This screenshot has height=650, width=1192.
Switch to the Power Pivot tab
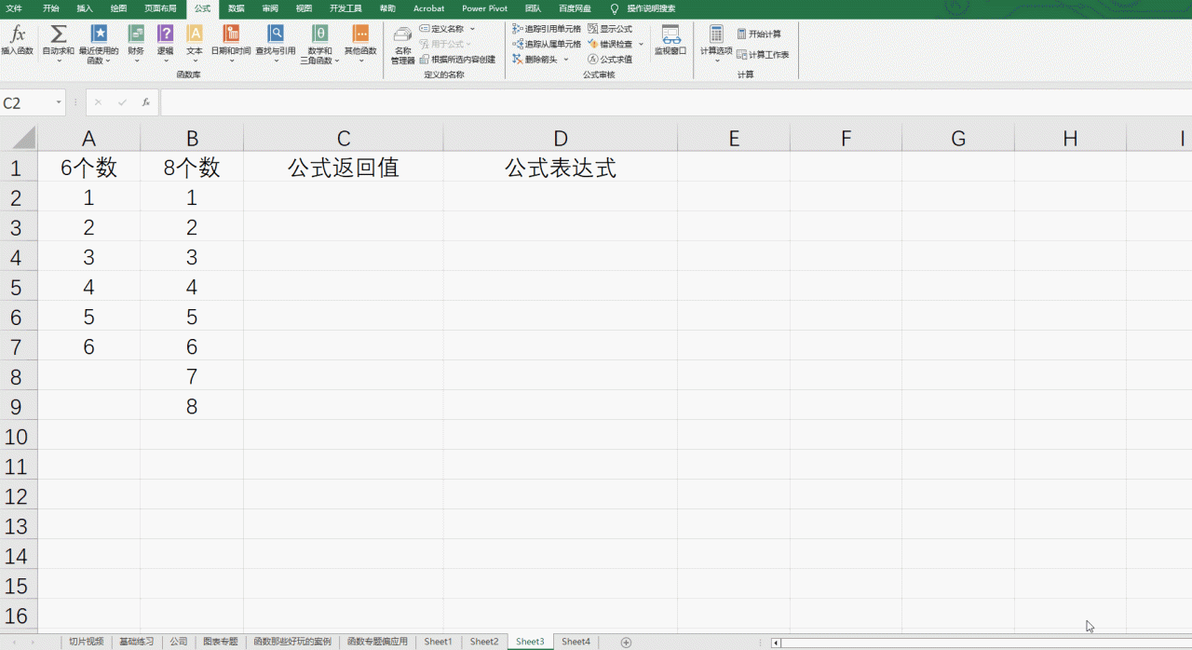tap(484, 8)
